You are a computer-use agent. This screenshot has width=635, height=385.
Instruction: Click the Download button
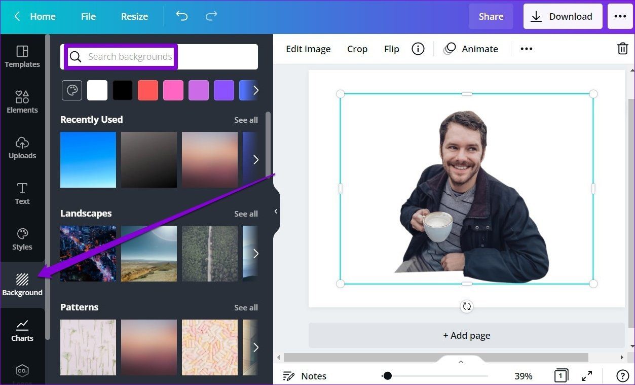tap(563, 16)
